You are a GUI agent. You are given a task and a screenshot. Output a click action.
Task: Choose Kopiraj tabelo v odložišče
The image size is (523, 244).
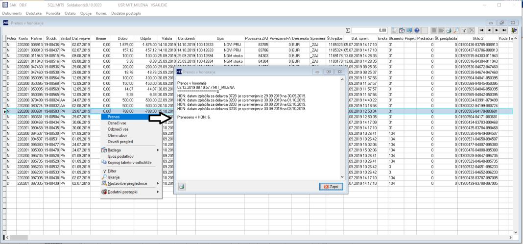(x=131, y=163)
